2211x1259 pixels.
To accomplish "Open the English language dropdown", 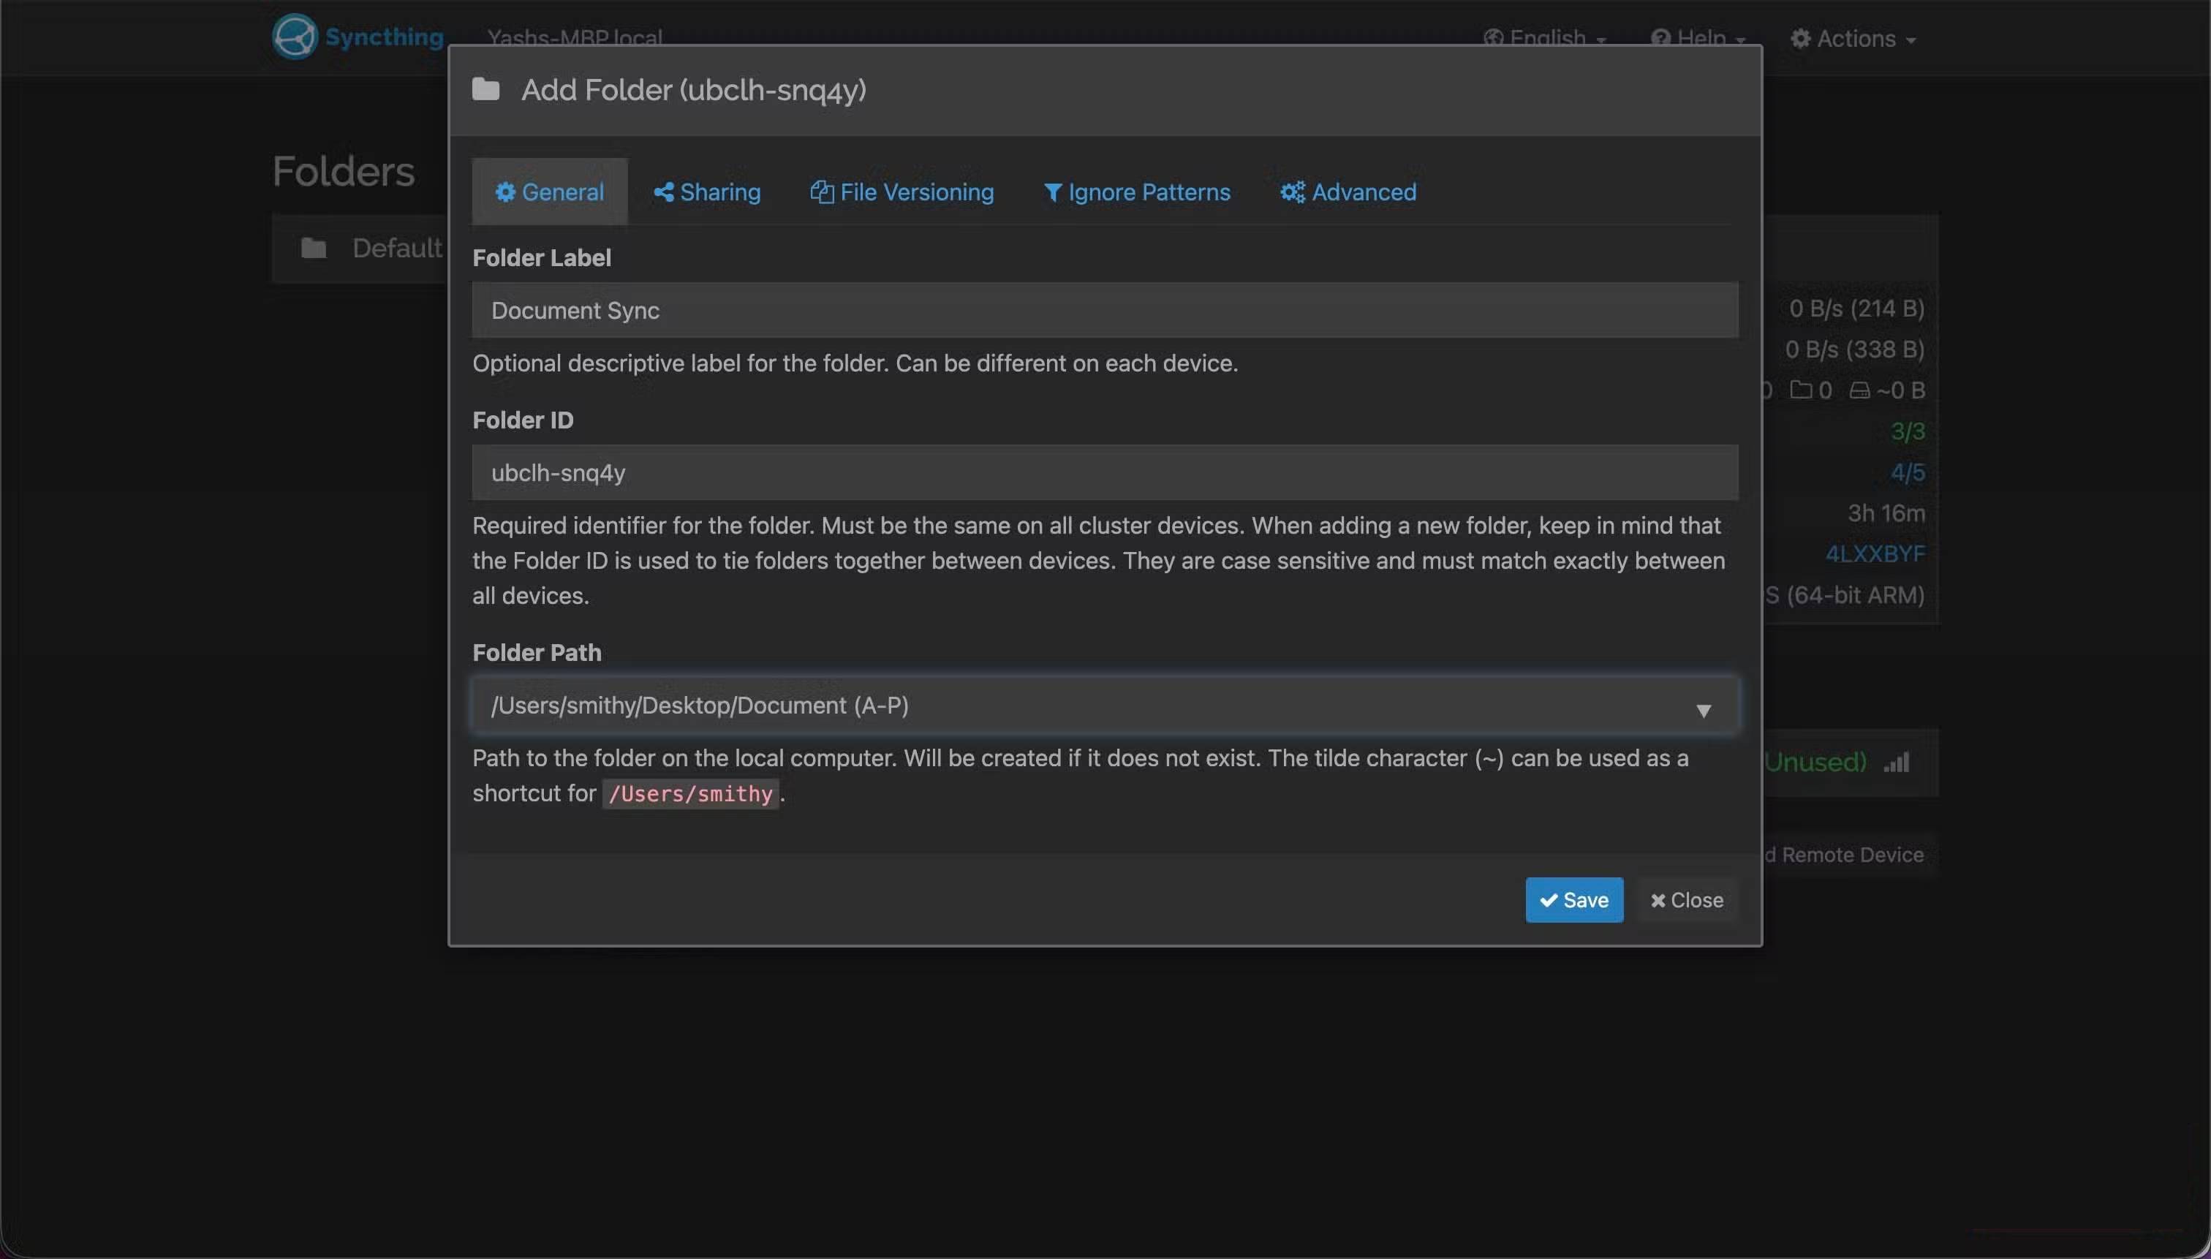I will [1548, 38].
